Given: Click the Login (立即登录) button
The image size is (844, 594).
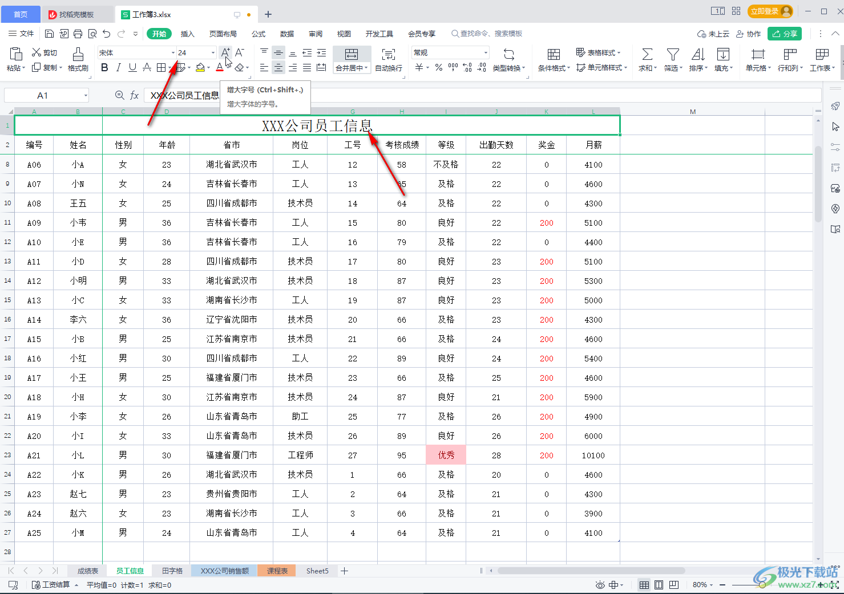Looking at the screenshot, I should (x=771, y=11).
